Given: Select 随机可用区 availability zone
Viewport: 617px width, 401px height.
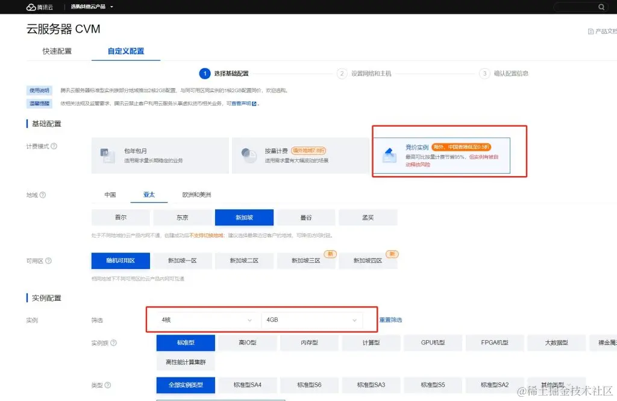Looking at the screenshot, I should (x=121, y=260).
